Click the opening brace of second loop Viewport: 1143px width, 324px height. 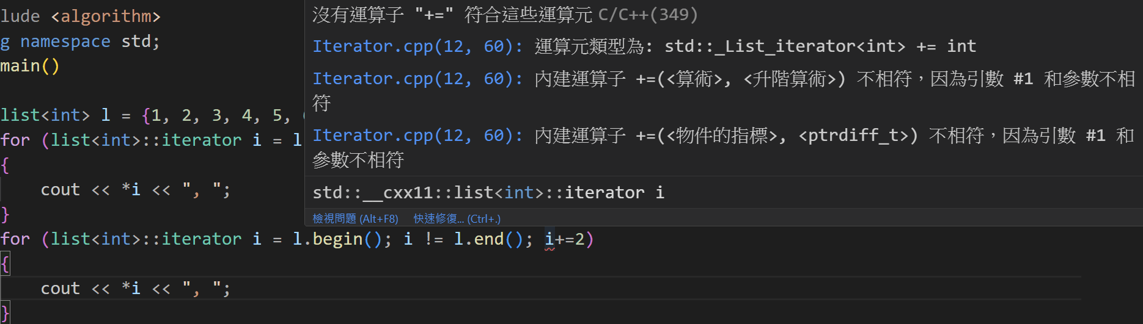(5, 264)
